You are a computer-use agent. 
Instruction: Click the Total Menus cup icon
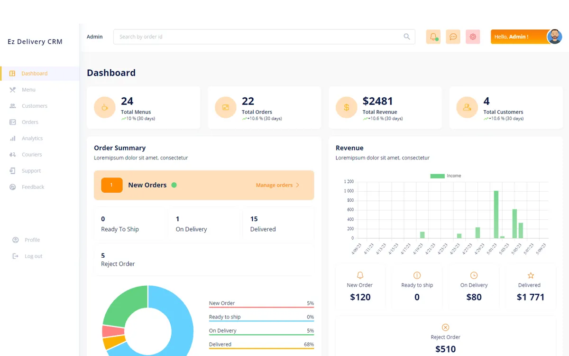104,107
